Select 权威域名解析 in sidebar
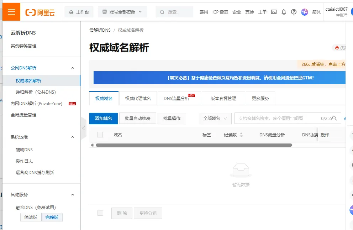The image size is (353, 230). tap(41, 81)
